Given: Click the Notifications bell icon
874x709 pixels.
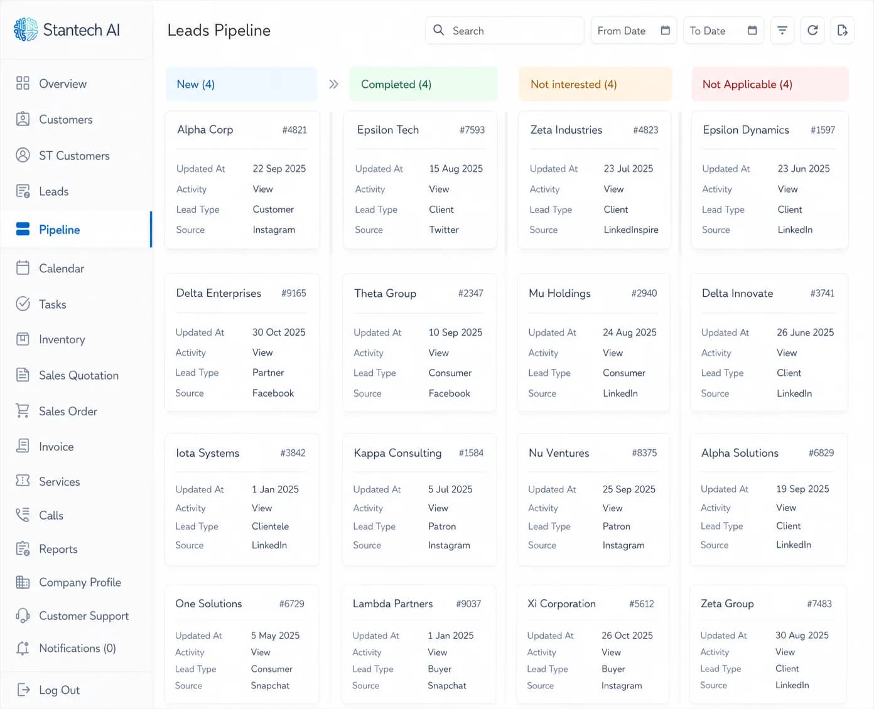Looking at the screenshot, I should (x=23, y=648).
